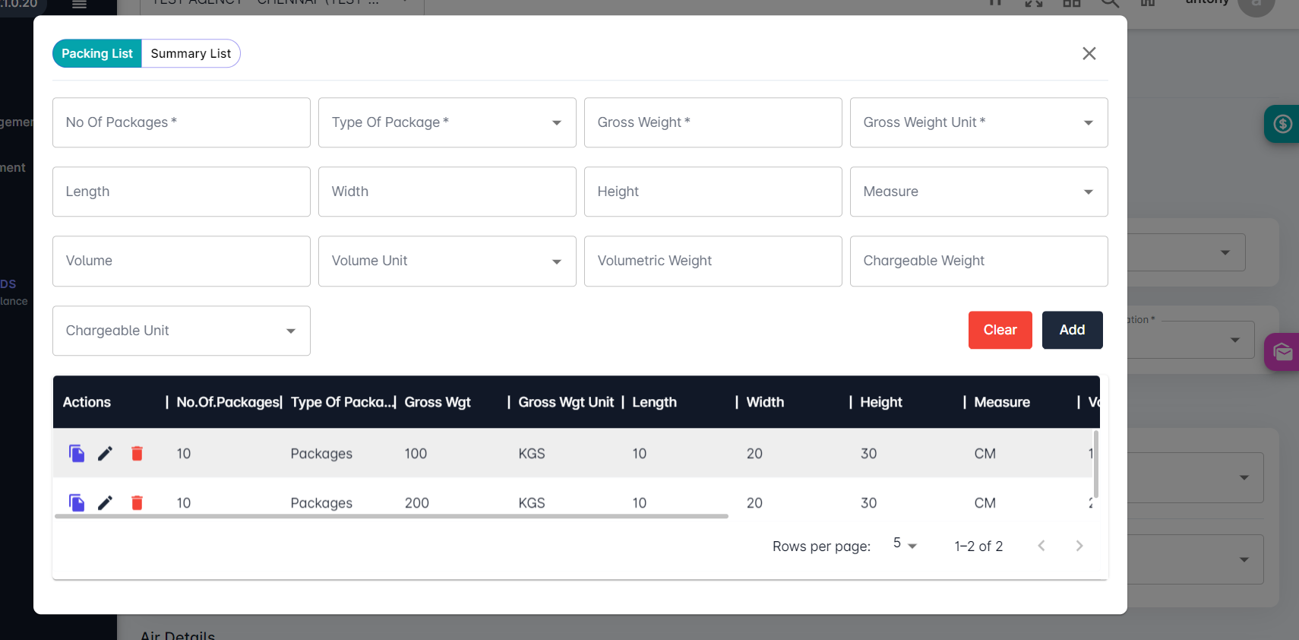Copy the first row with 100 gross weight
This screenshot has width=1299, height=640.
77,454
